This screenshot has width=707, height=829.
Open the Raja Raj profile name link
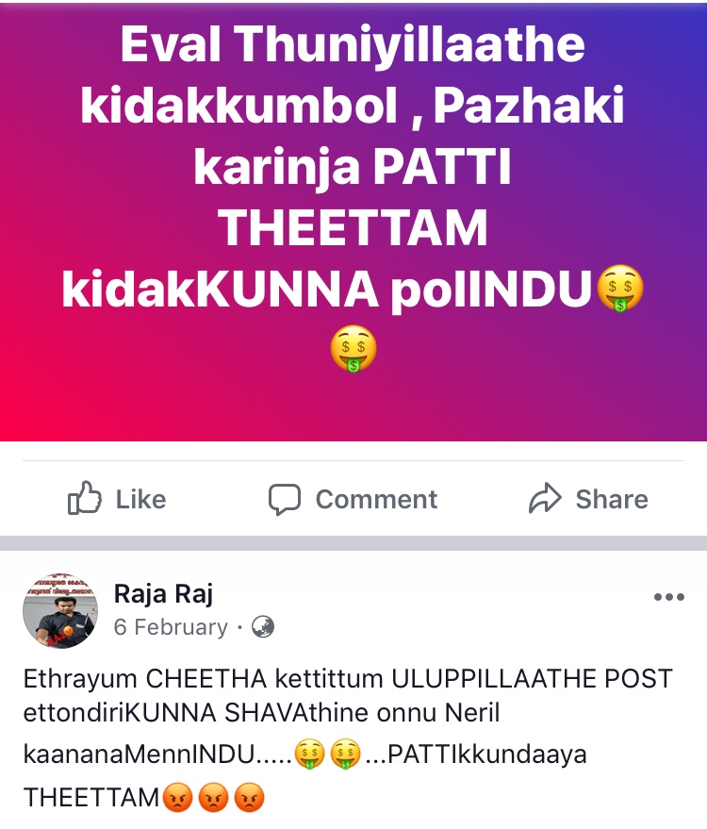163,594
